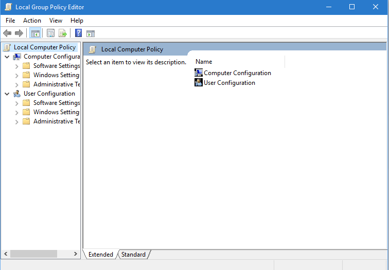Select User Configuration label in the tree
This screenshot has width=389, height=270.
pyautogui.click(x=49, y=94)
